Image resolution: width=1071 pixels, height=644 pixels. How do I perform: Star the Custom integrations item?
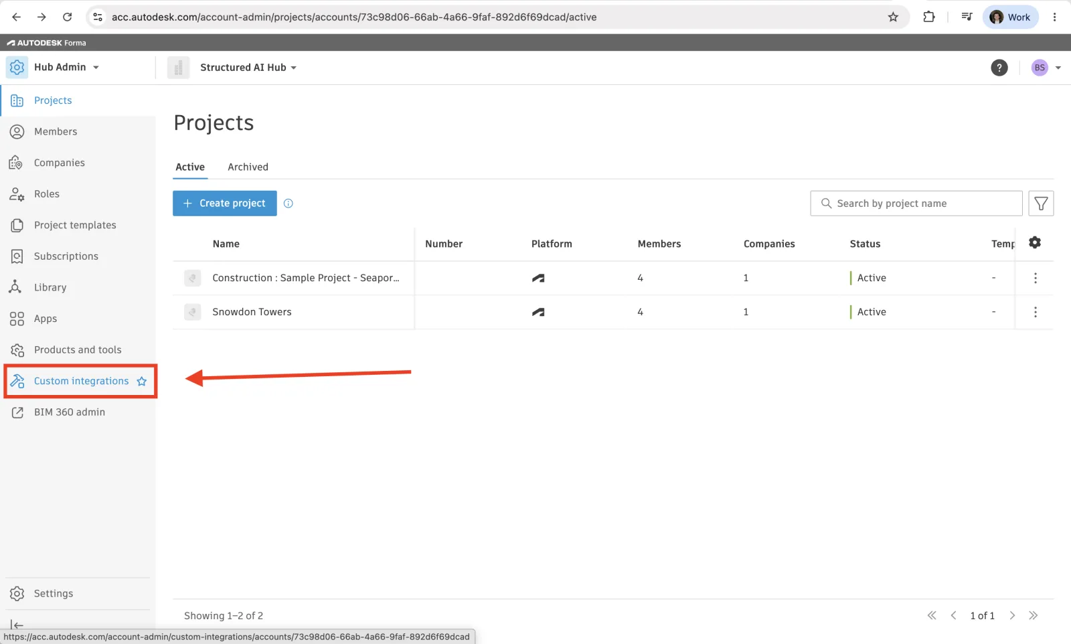point(142,382)
